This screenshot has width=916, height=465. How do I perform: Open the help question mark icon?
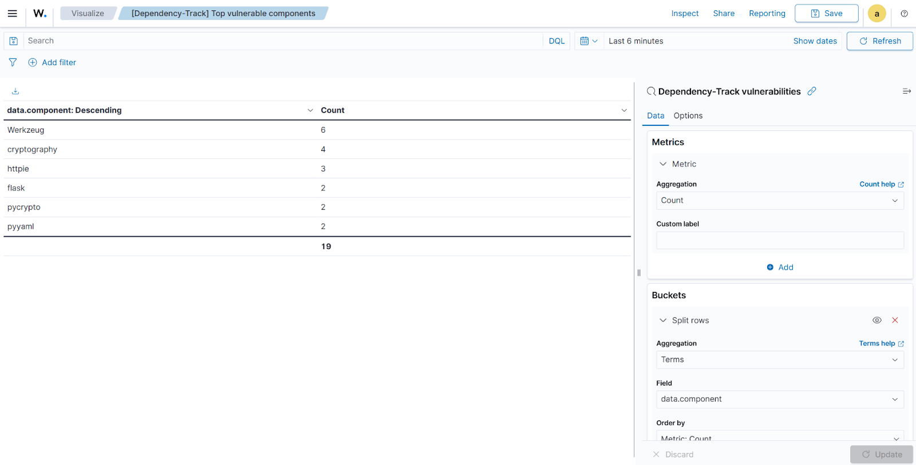(x=904, y=14)
